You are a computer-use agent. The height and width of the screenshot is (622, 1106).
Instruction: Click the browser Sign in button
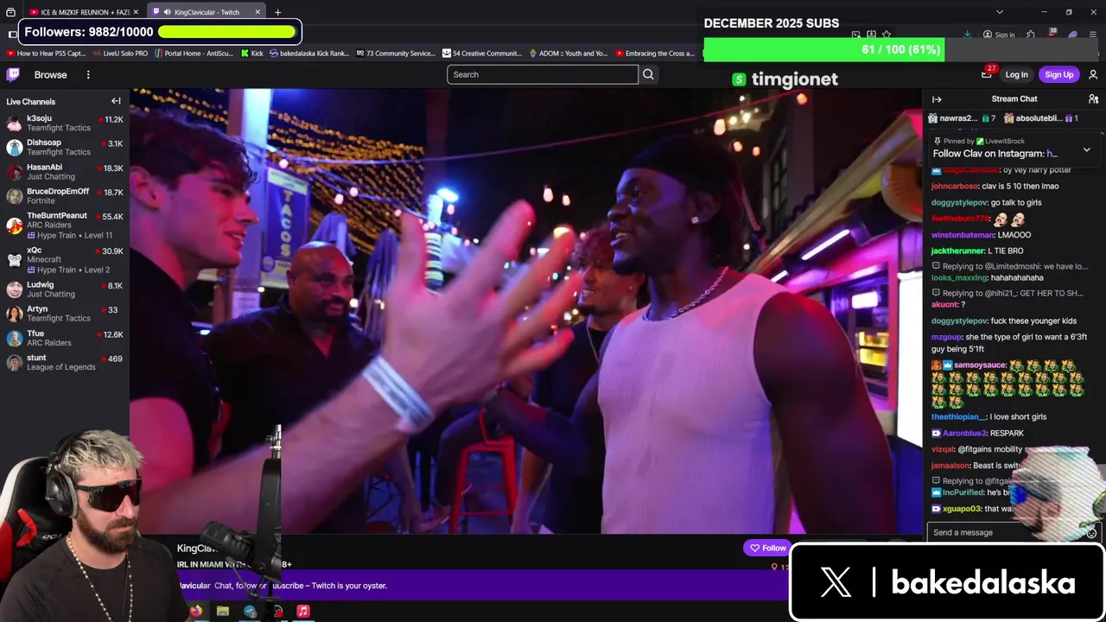point(999,35)
